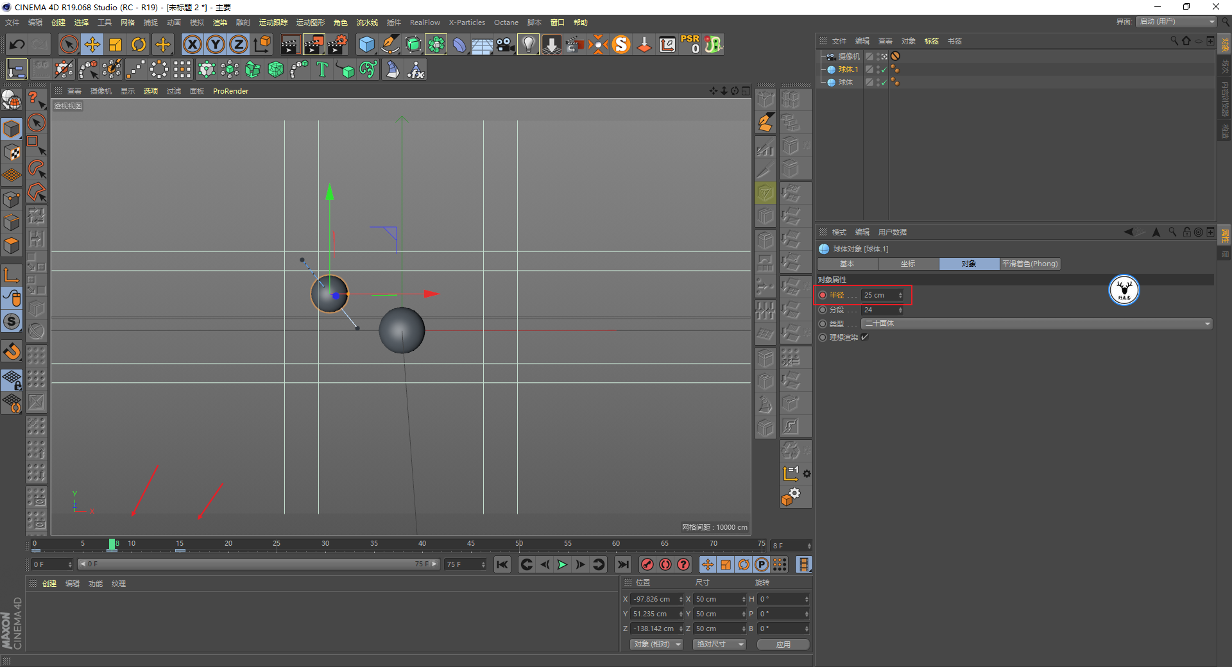Image resolution: width=1232 pixels, height=667 pixels.
Task: Toggle the 分段 keyframe circle
Action: tap(823, 310)
